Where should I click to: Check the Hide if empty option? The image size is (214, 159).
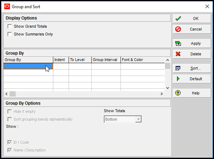[10, 111]
